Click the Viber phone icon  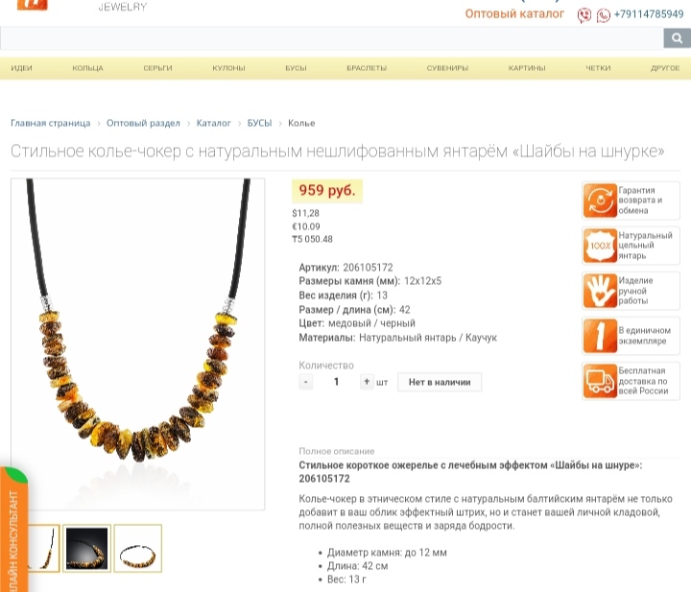click(x=584, y=15)
